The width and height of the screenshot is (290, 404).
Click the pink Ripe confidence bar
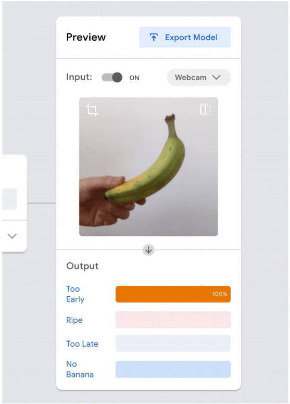[173, 320]
